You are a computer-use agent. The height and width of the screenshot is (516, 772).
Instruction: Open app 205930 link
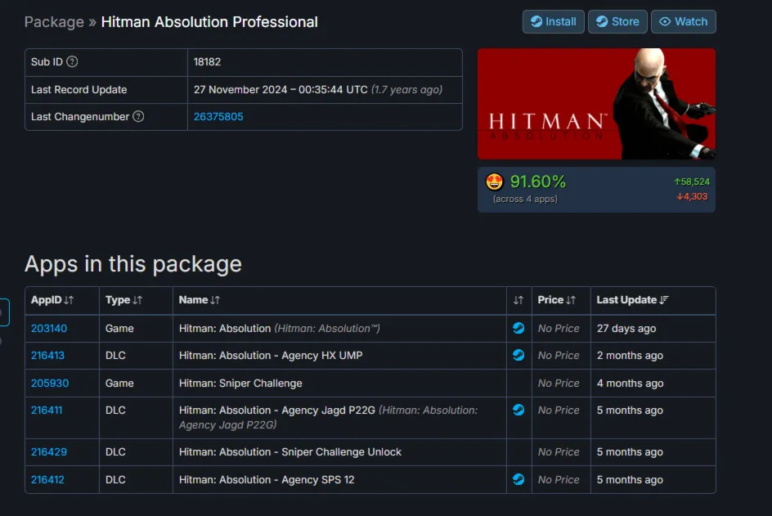click(50, 383)
